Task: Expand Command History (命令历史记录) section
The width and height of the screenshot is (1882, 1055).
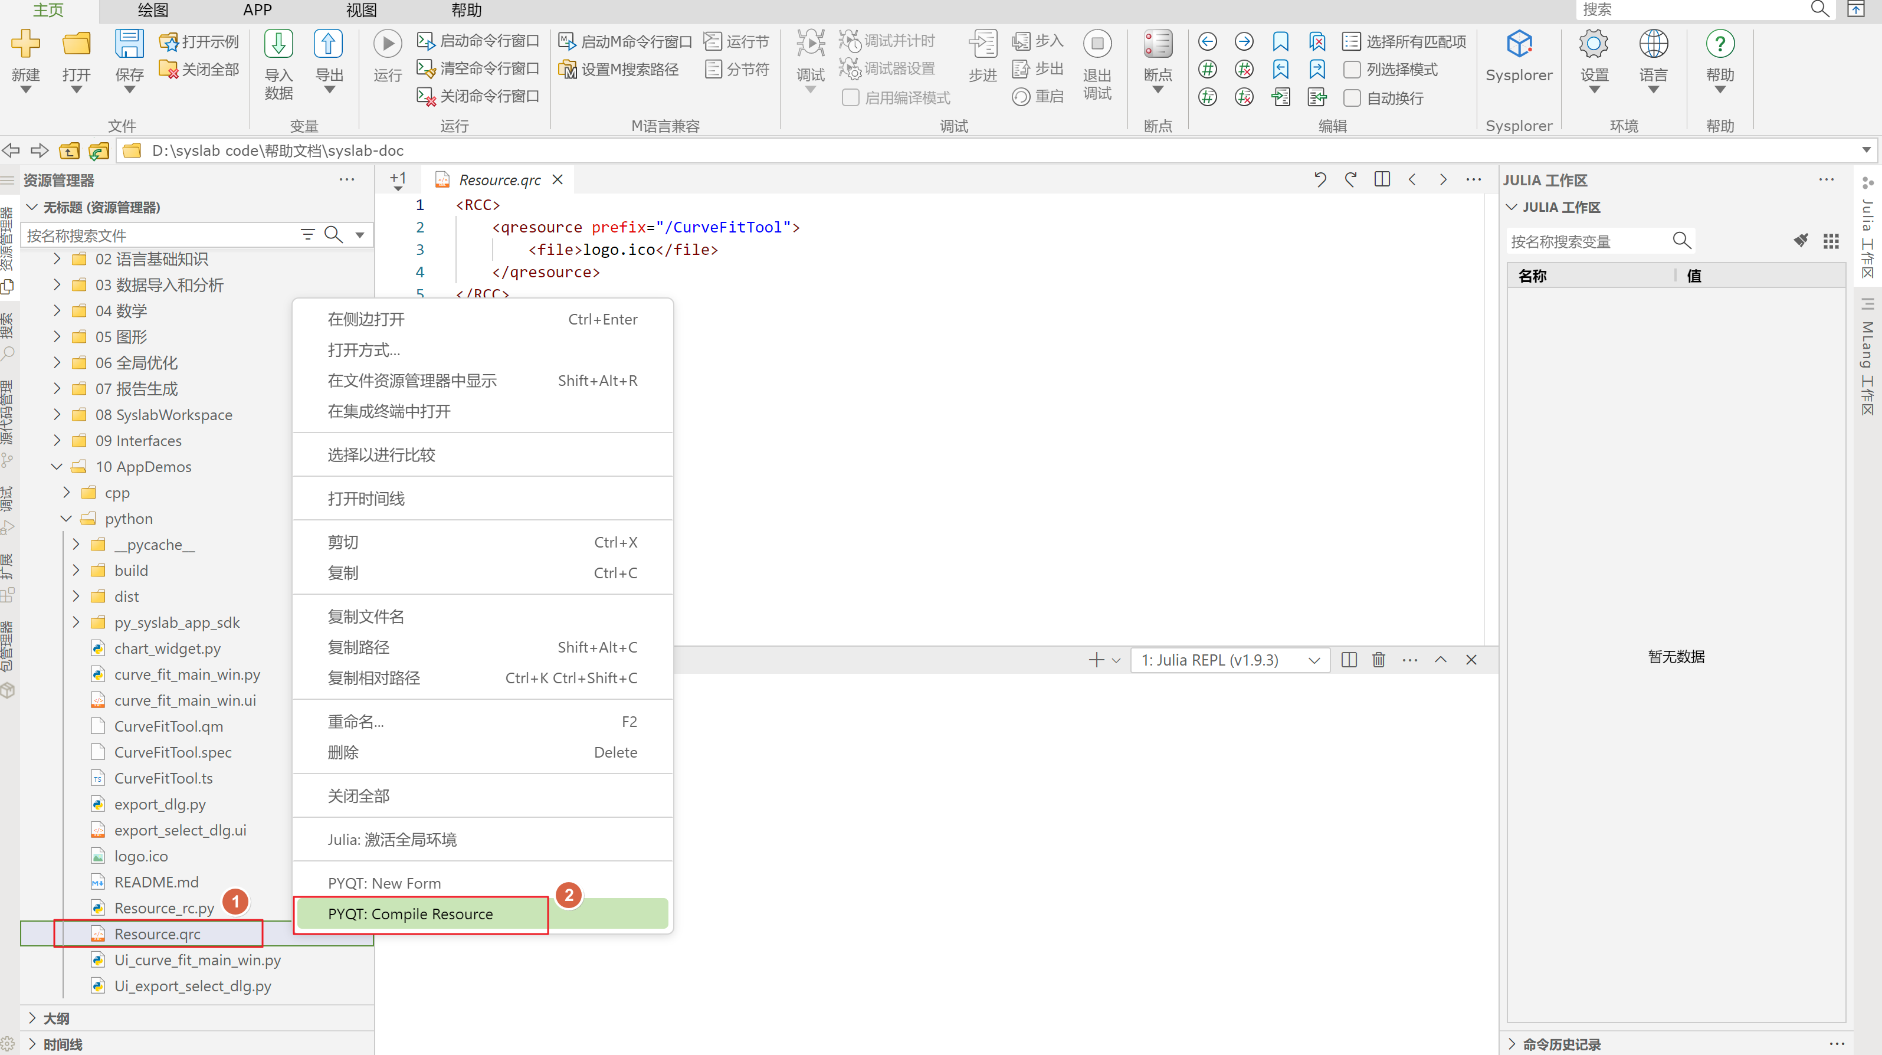Action: (1511, 1044)
